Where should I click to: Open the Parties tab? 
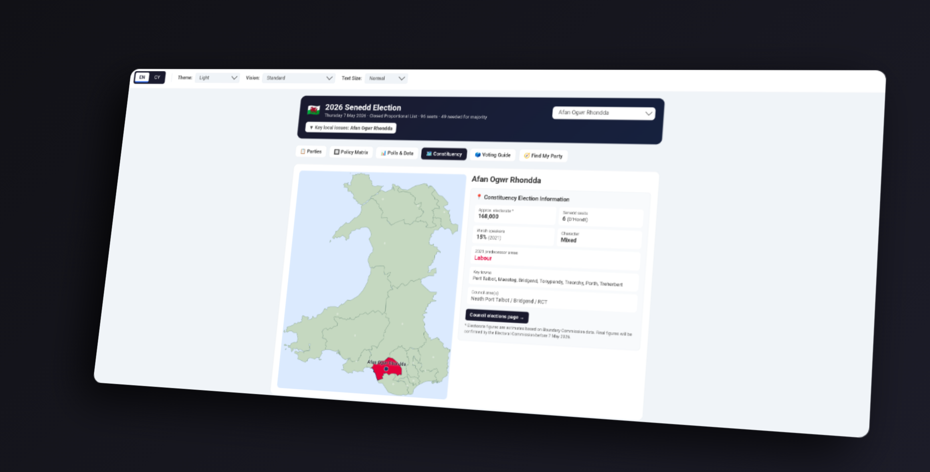(x=311, y=151)
